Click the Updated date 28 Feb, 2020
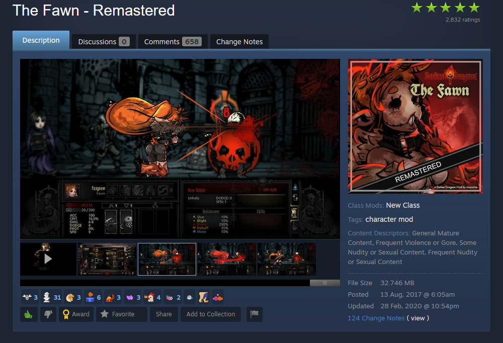This screenshot has height=343, width=503. pos(420,306)
